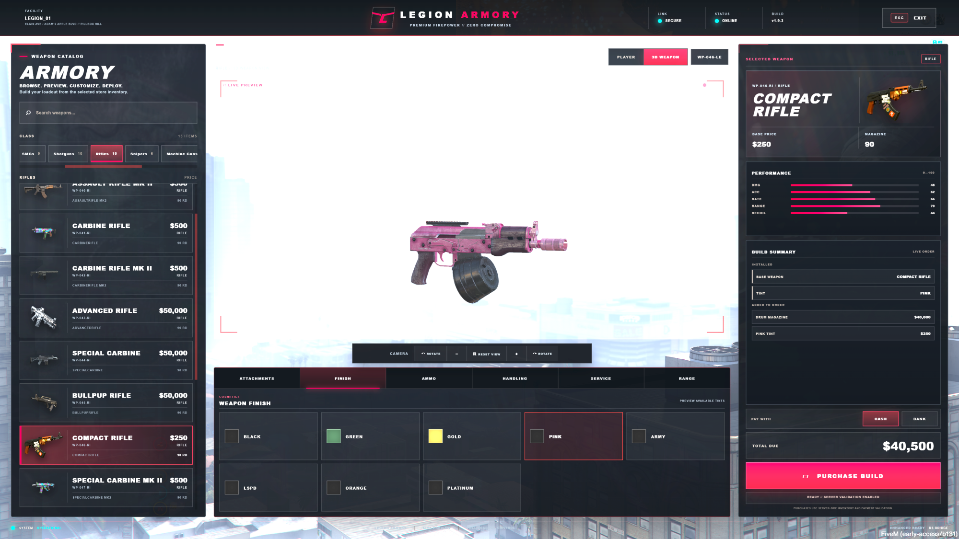Select the Platinum finish tile

(x=472, y=487)
